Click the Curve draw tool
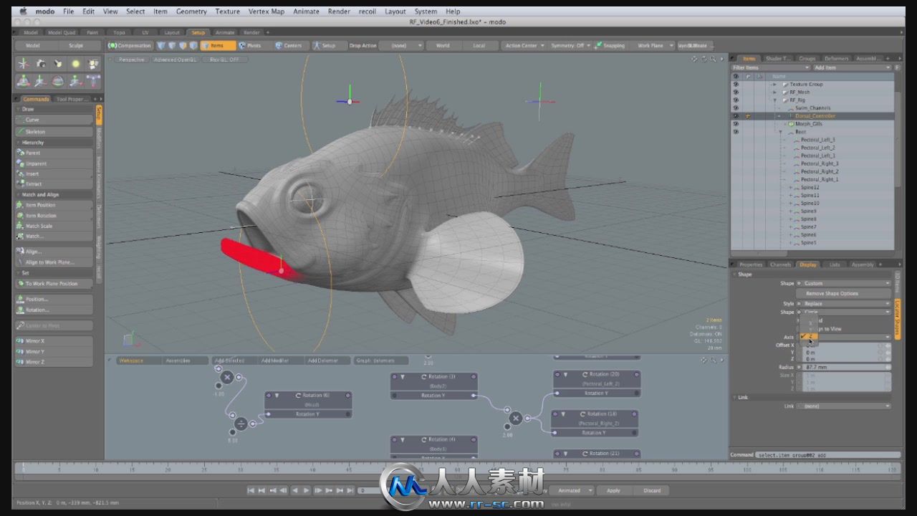The height and width of the screenshot is (516, 917). click(x=54, y=120)
